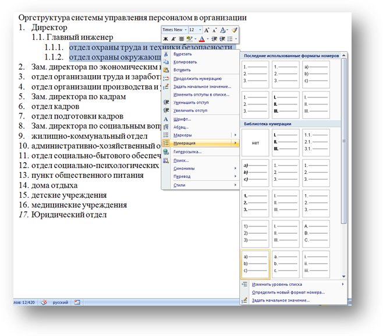Click the line 'пункт общественного питания'
383x336 pixels.
(x=87, y=176)
